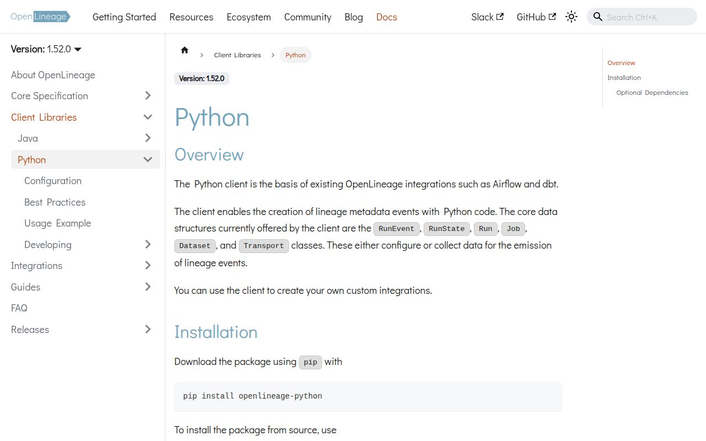
Task: Click the inline pip code tag
Action: (311, 362)
